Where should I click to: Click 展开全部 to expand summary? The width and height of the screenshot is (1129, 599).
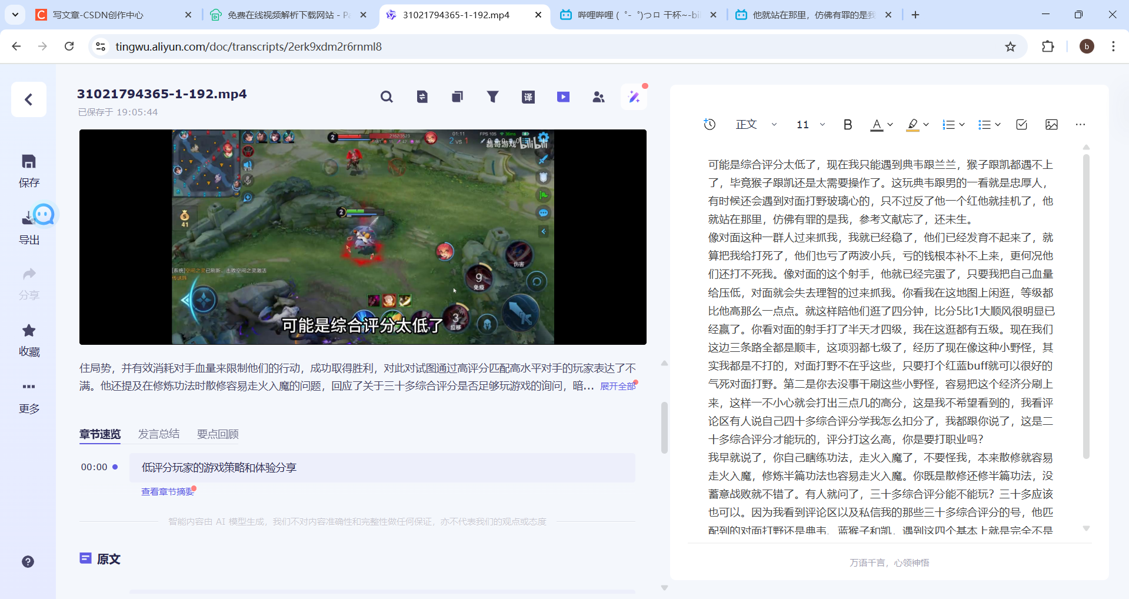[x=618, y=386]
